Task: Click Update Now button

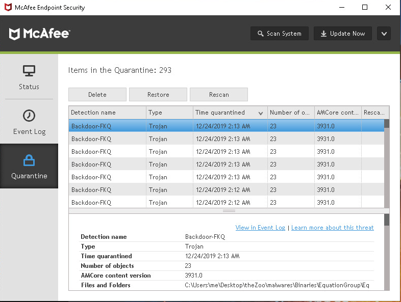Action: [x=343, y=34]
